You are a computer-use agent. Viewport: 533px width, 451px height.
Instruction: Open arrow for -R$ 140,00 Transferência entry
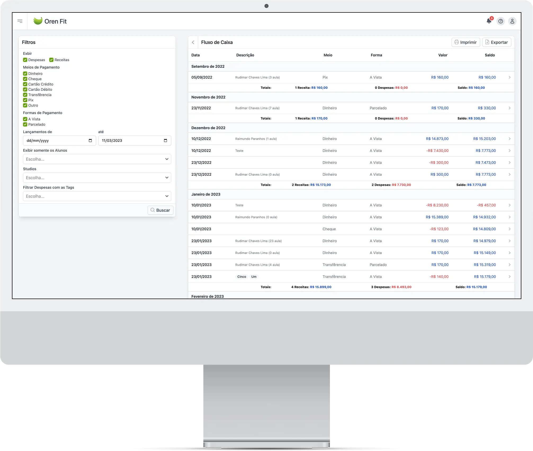(509, 277)
